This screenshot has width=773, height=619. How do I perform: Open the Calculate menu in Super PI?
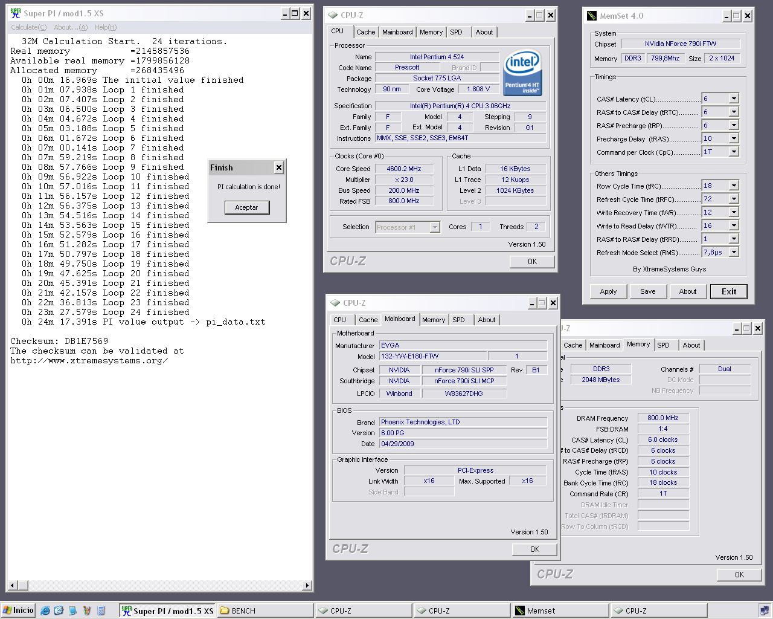(x=28, y=27)
